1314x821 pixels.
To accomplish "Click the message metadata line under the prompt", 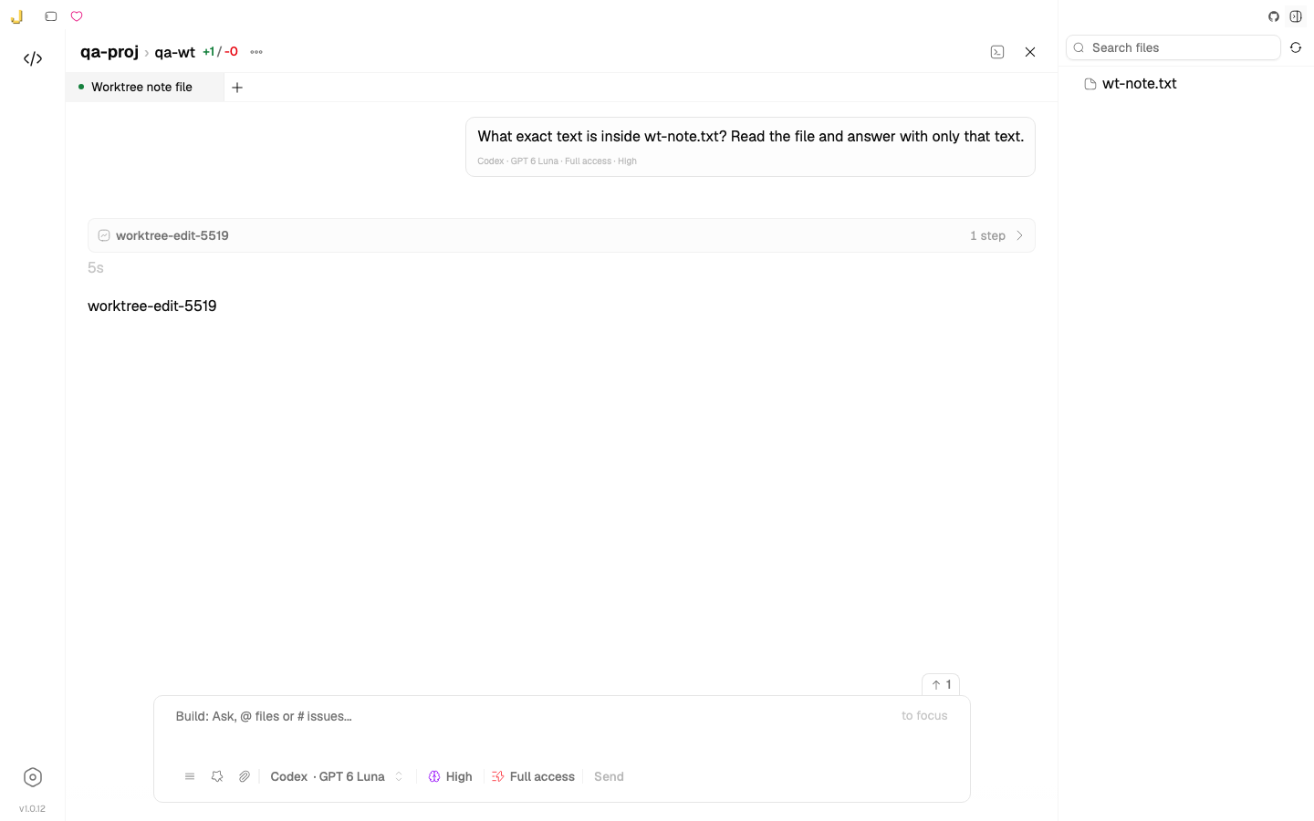I will [x=557, y=161].
